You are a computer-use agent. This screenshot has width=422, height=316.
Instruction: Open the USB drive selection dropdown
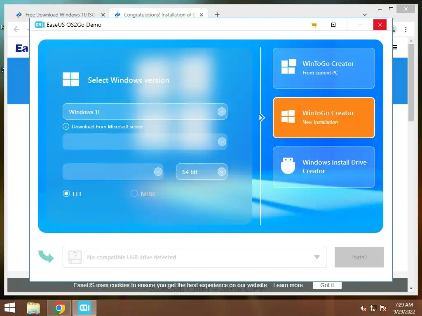click(195, 257)
